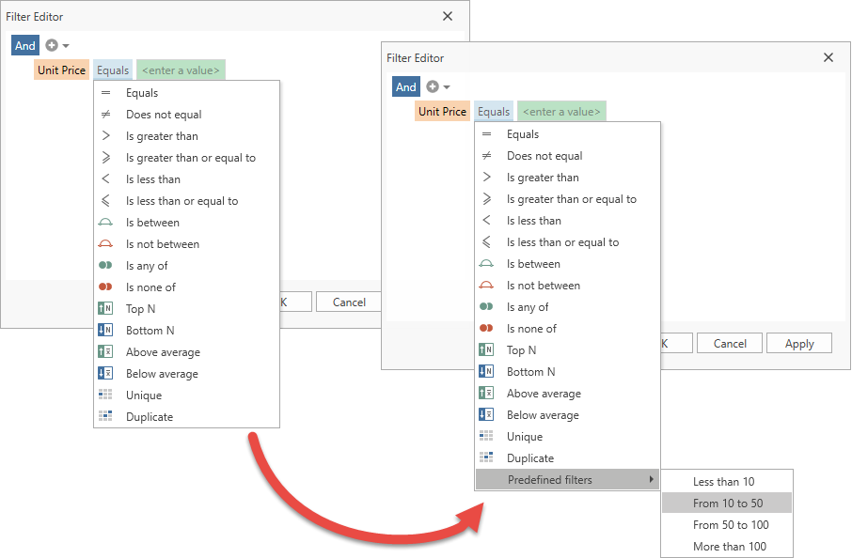Select the More than 100 predefined filter
The width and height of the screenshot is (852, 558).
pos(729,547)
